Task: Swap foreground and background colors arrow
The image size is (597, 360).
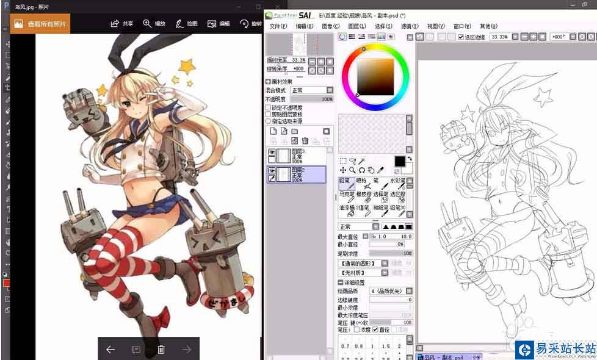Action: tap(410, 158)
